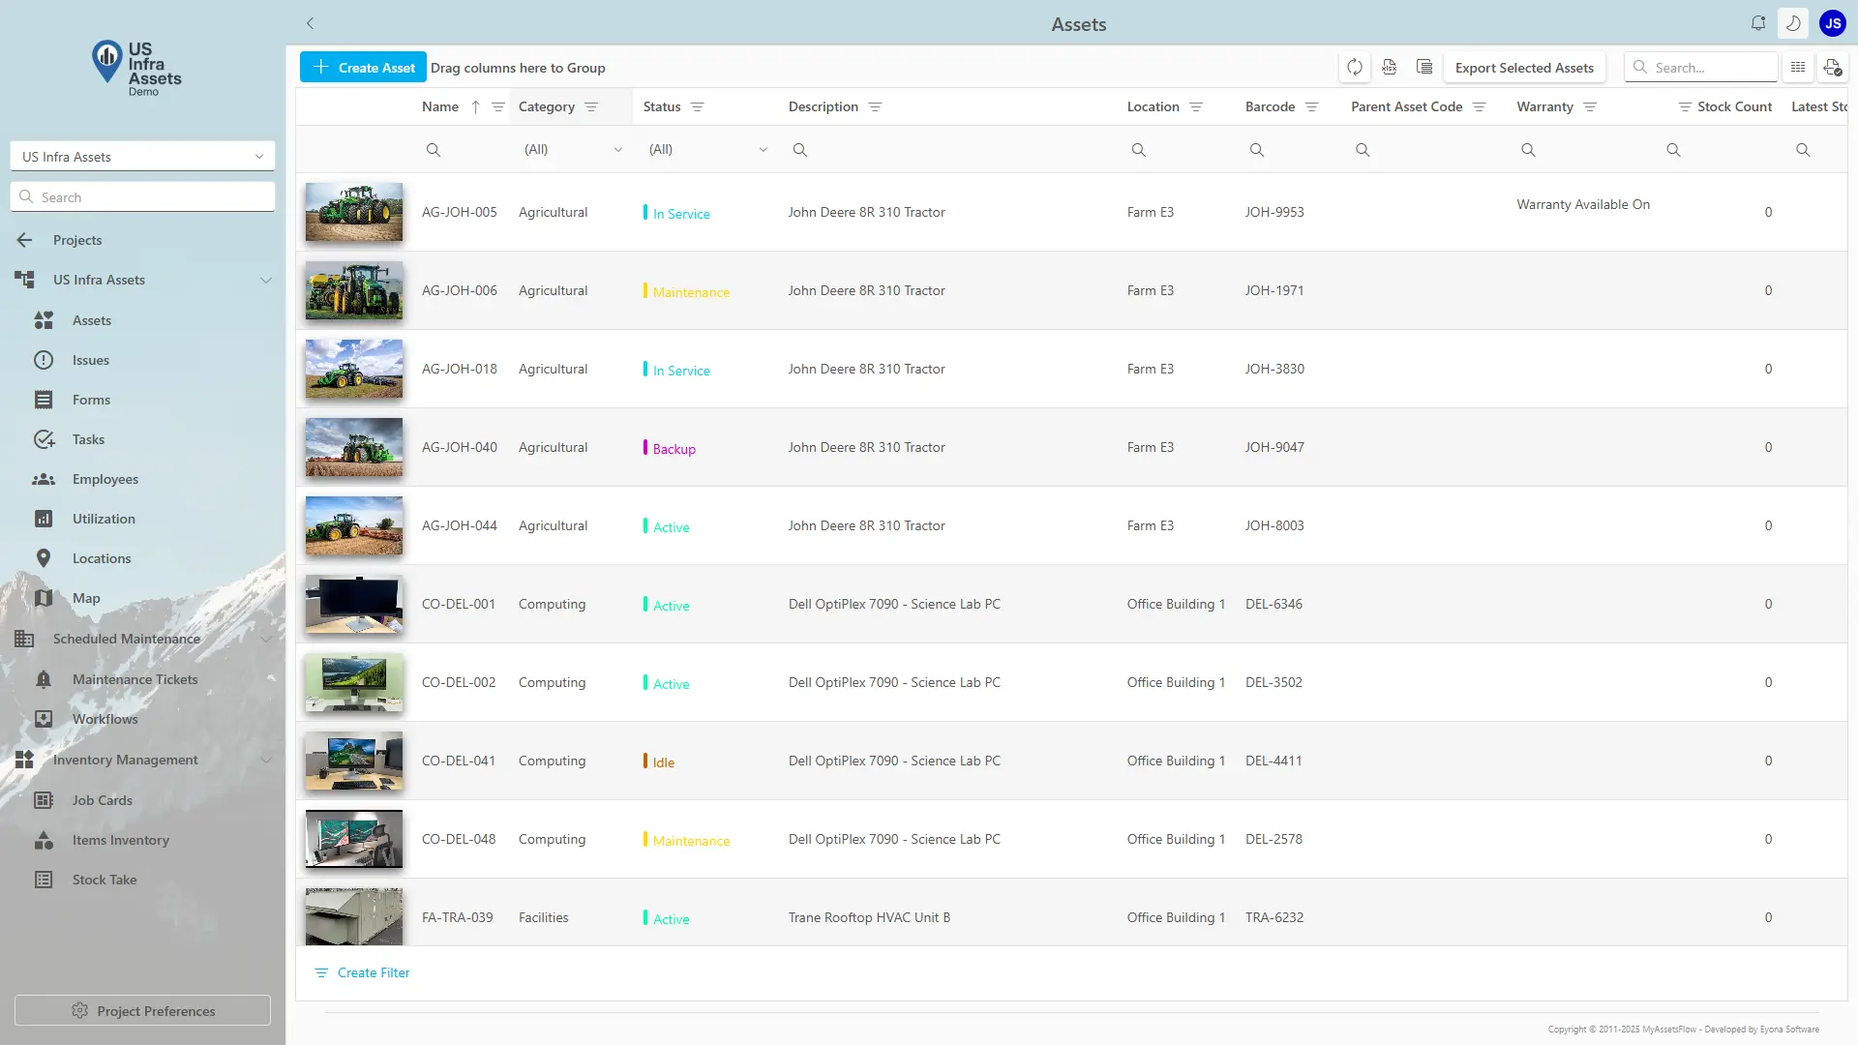
Task: Click the Create Filter link
Action: tap(373, 972)
